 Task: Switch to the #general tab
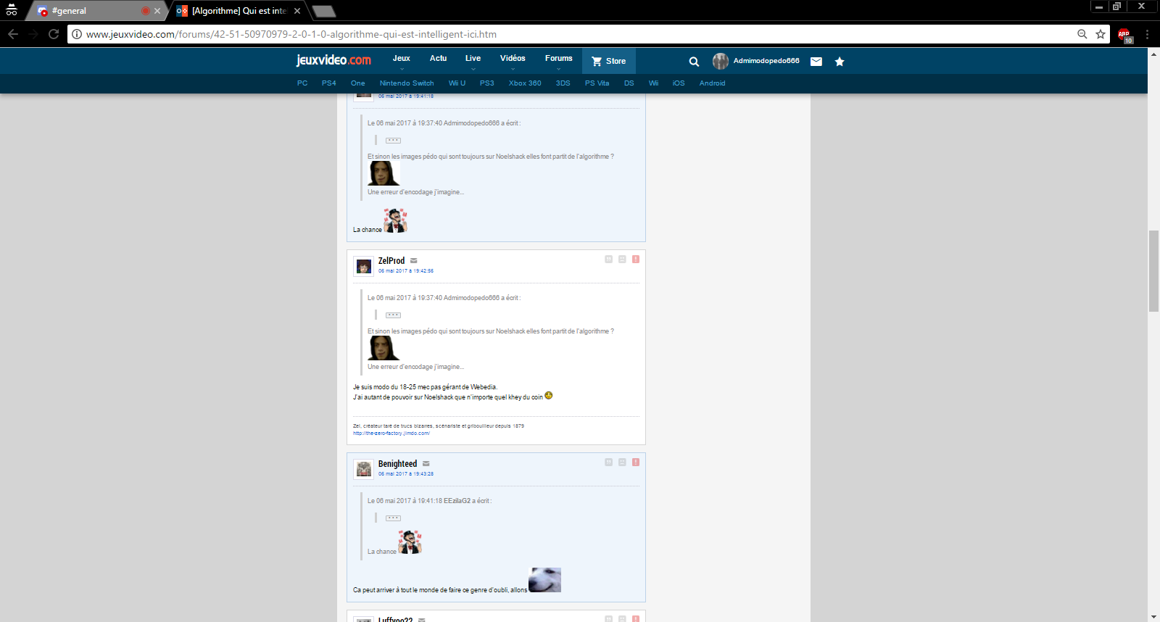click(x=98, y=11)
